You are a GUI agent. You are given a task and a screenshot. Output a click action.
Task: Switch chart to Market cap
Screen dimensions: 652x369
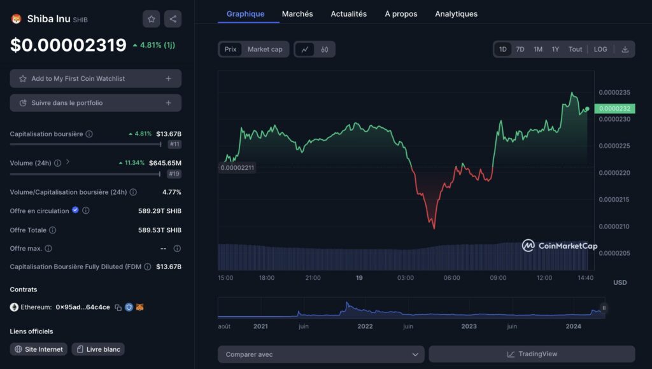click(265, 50)
